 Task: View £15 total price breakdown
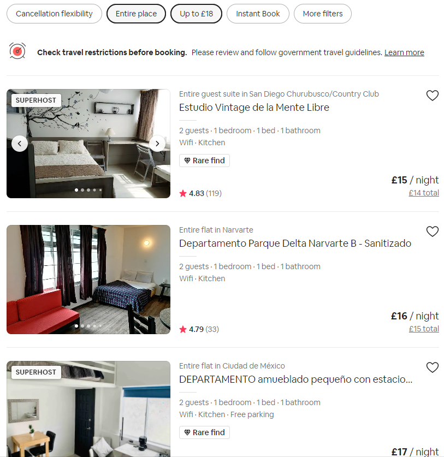click(x=424, y=329)
